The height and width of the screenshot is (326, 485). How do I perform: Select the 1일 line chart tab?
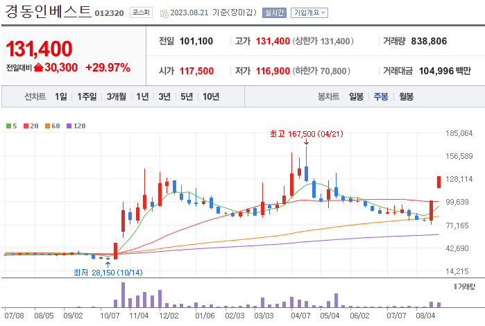point(60,96)
